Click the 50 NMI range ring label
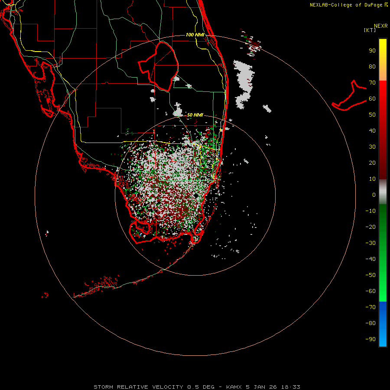Screen dimensions: 390x390 pos(195,115)
